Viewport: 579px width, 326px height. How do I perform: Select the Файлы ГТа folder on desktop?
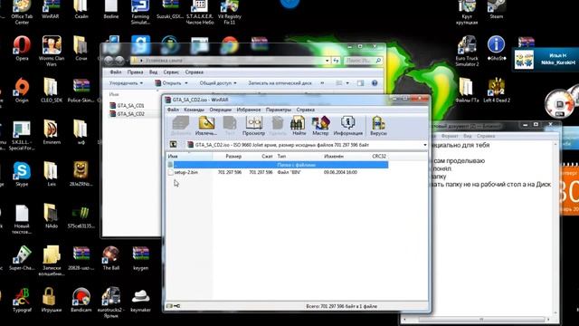[x=467, y=90]
